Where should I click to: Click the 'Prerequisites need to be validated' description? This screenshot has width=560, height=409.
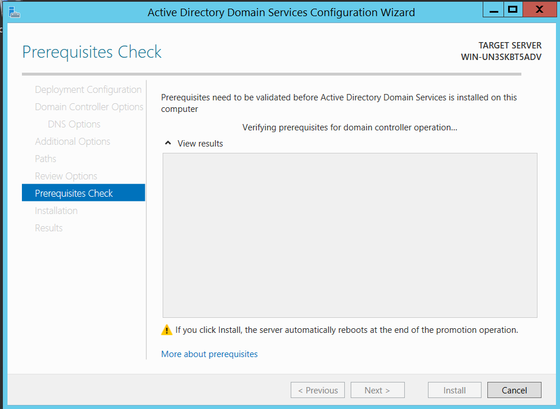coord(339,103)
